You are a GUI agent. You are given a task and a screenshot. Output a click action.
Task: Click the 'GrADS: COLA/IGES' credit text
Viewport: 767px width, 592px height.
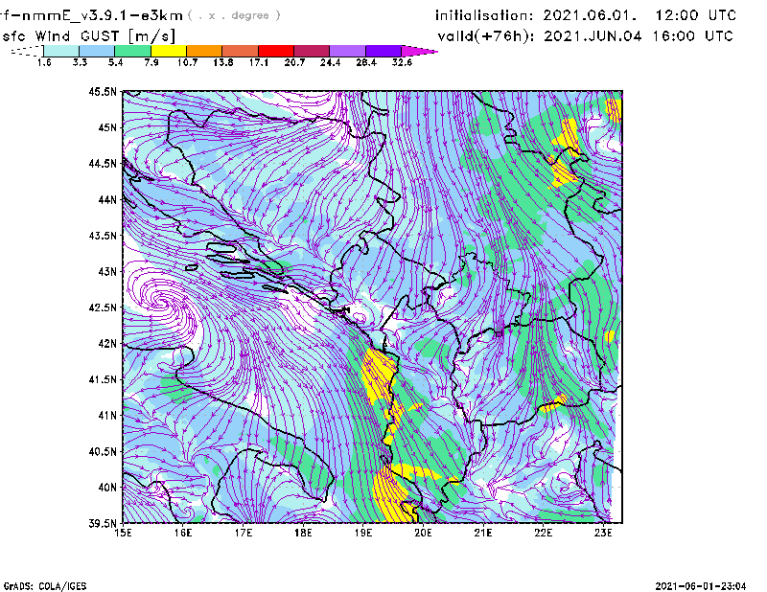pos(45,586)
